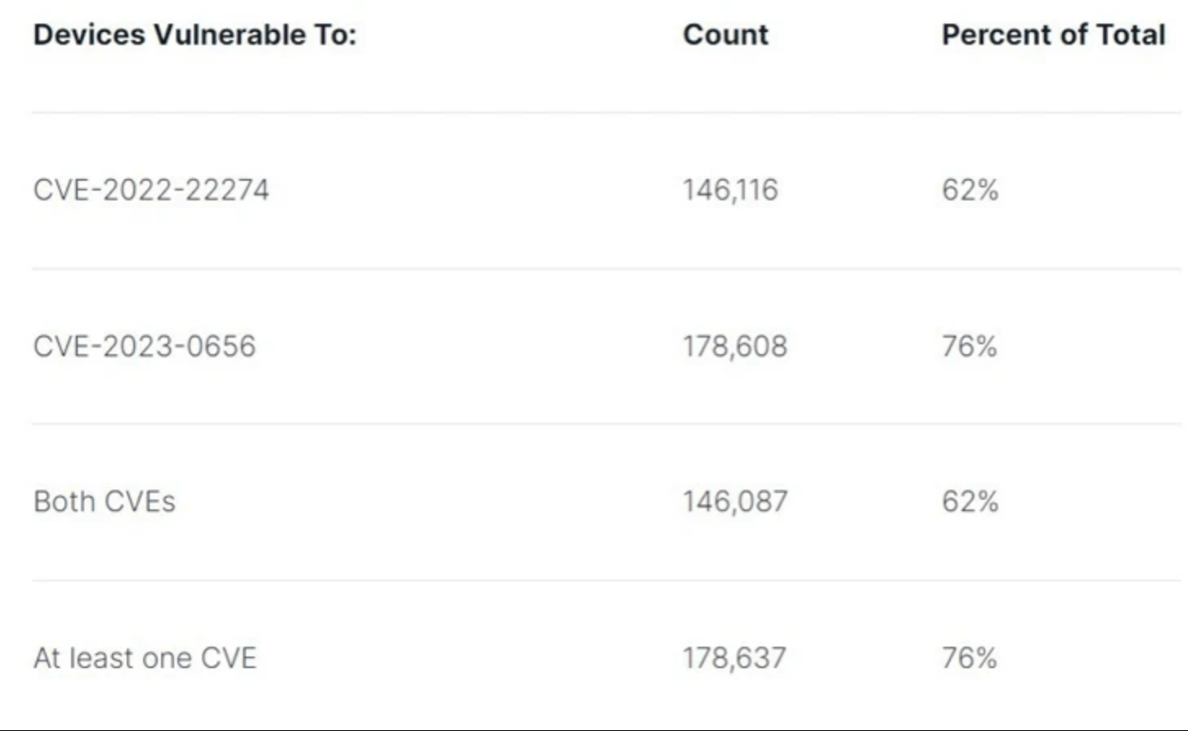Select the "Percent of Total" header
The image size is (1188, 731).
1053,35
